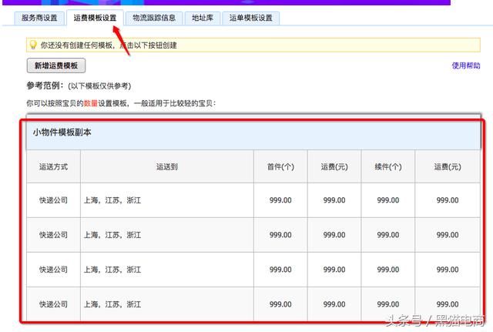Image resolution: width=493 pixels, height=332 pixels.
Task: Click the 首件(个) column header
Action: tap(280, 166)
